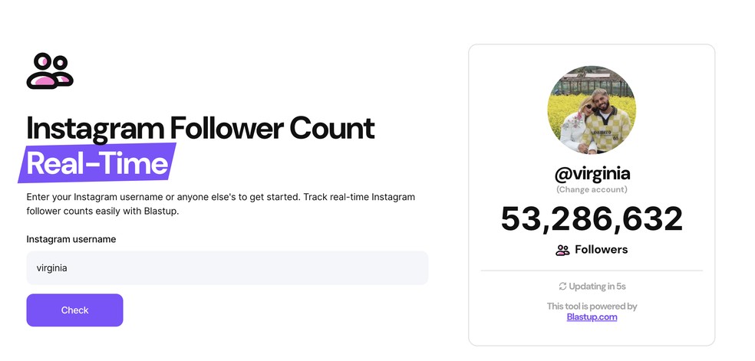Click the Followers label under the count
Screen dimensions: 755x361
[x=601, y=250]
